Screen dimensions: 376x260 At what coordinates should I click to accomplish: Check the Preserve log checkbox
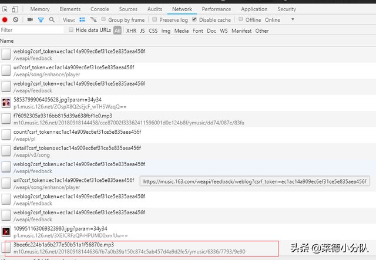pos(155,19)
